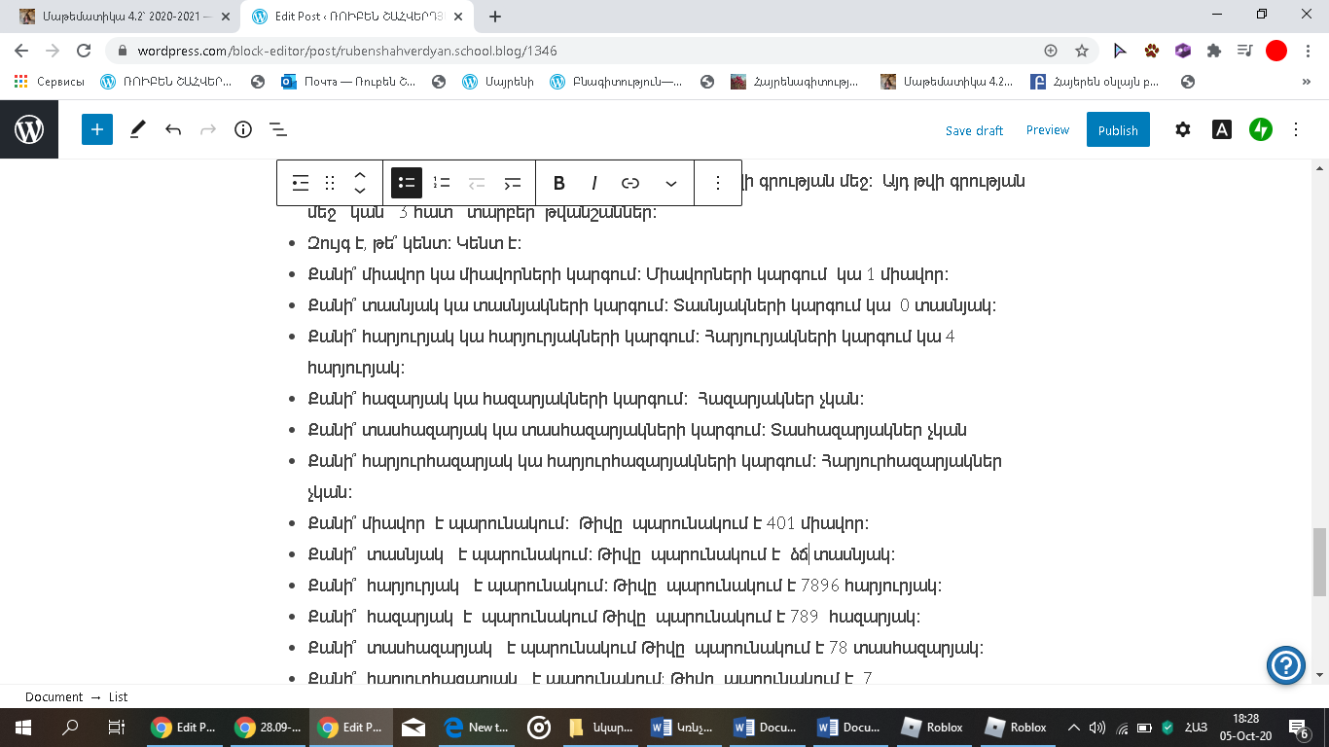Screen dimensions: 1329x747
Task: Open editor options menu at top right
Action: click(x=1296, y=129)
